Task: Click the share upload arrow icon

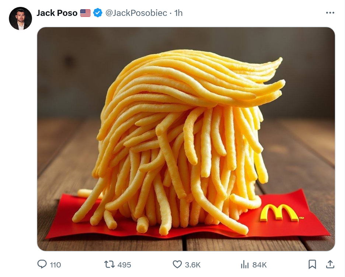Action: pyautogui.click(x=330, y=264)
